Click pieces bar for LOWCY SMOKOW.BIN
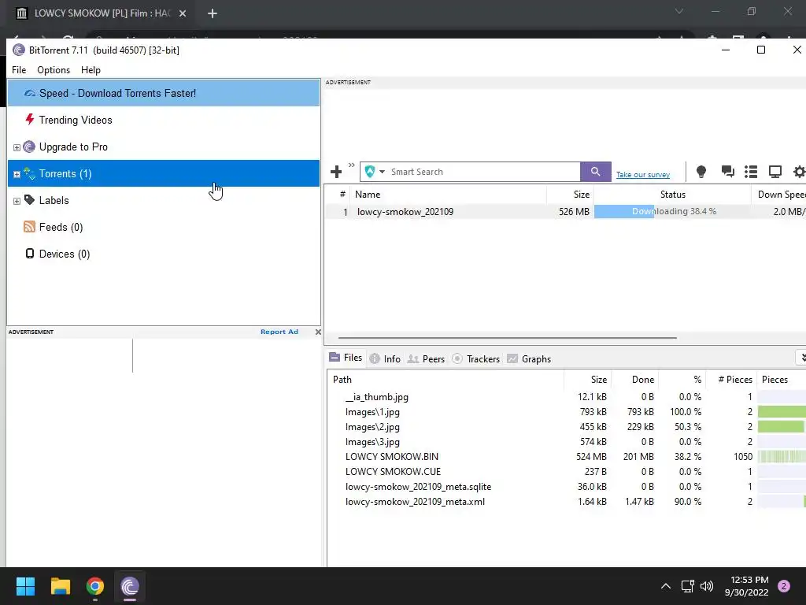The width and height of the screenshot is (806, 605). [x=782, y=456]
